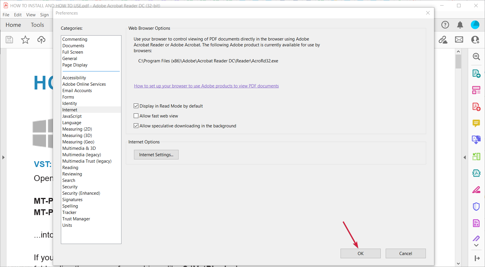Open the Edit menu
485x267 pixels.
(18, 15)
